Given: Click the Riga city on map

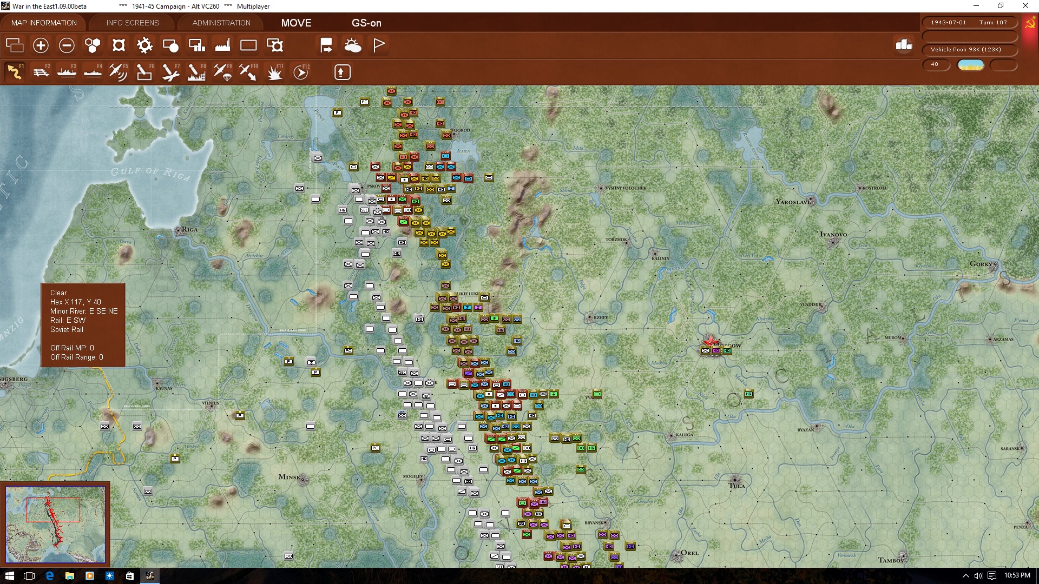Looking at the screenshot, I should click(x=179, y=231).
